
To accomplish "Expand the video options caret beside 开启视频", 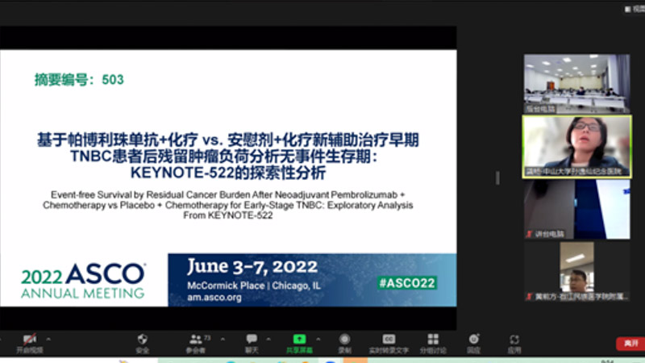I will coord(48,339).
